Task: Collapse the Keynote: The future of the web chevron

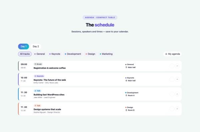Action: 177,79
